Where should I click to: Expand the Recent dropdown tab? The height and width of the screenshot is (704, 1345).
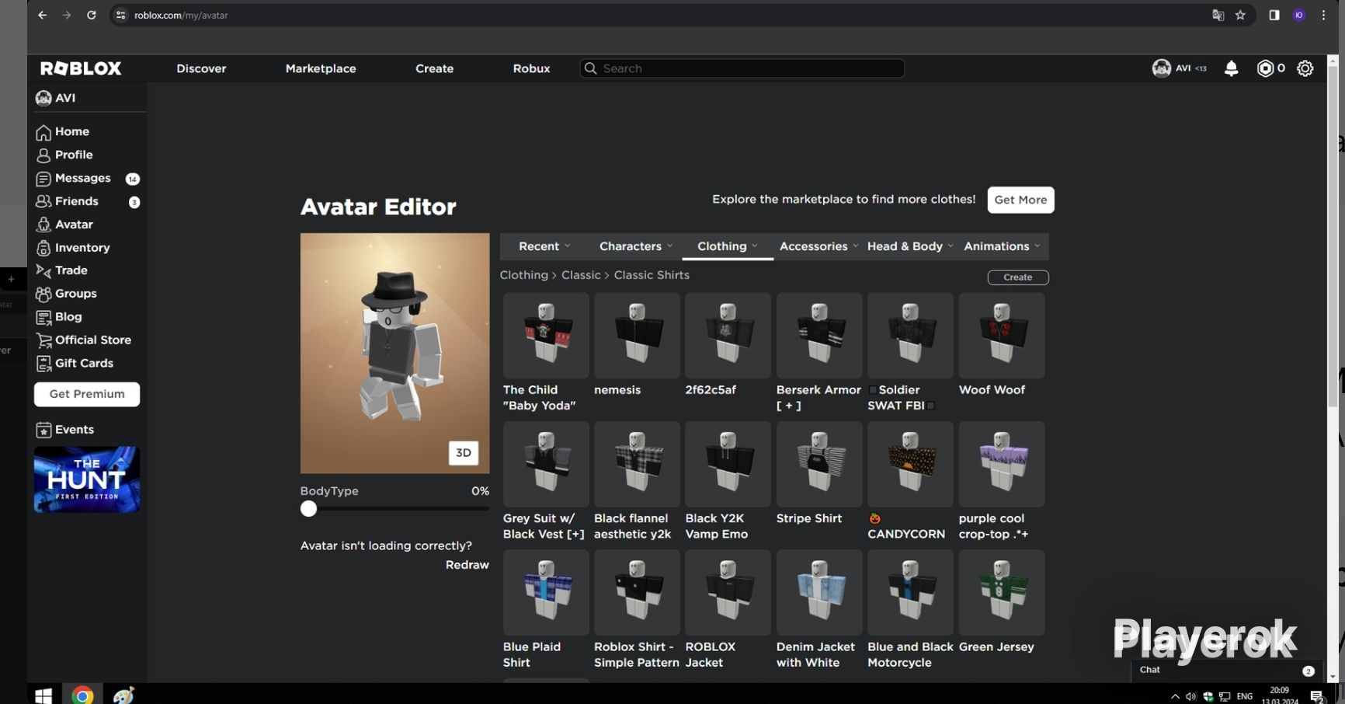(x=544, y=246)
